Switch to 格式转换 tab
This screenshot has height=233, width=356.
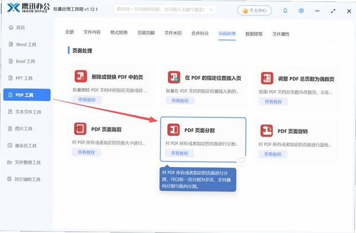(119, 33)
